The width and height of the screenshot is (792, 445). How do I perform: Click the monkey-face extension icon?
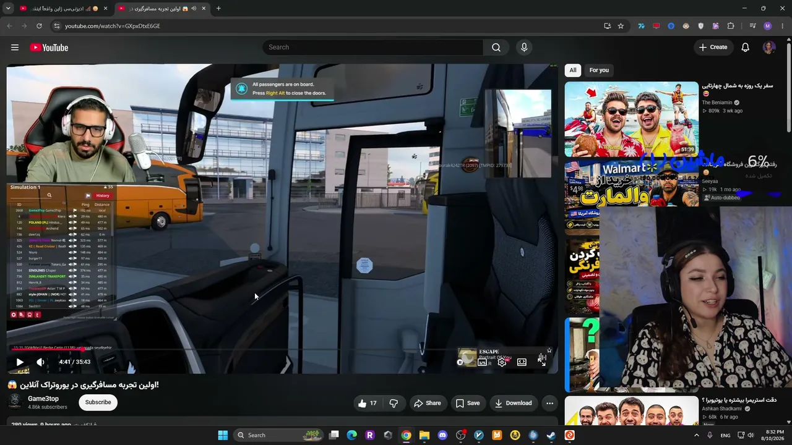point(686,26)
